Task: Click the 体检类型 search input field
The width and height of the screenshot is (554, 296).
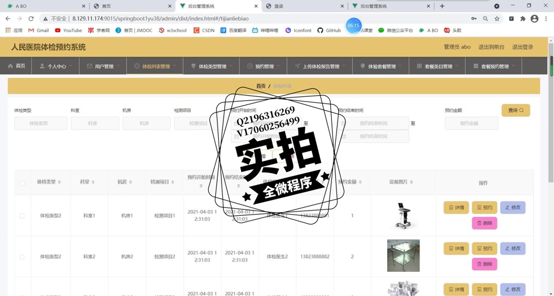Action: (40, 123)
